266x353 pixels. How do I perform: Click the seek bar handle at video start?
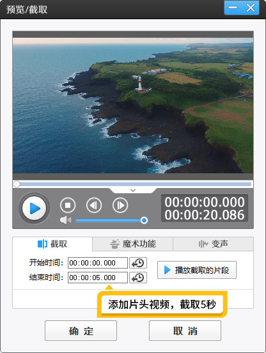(17, 184)
